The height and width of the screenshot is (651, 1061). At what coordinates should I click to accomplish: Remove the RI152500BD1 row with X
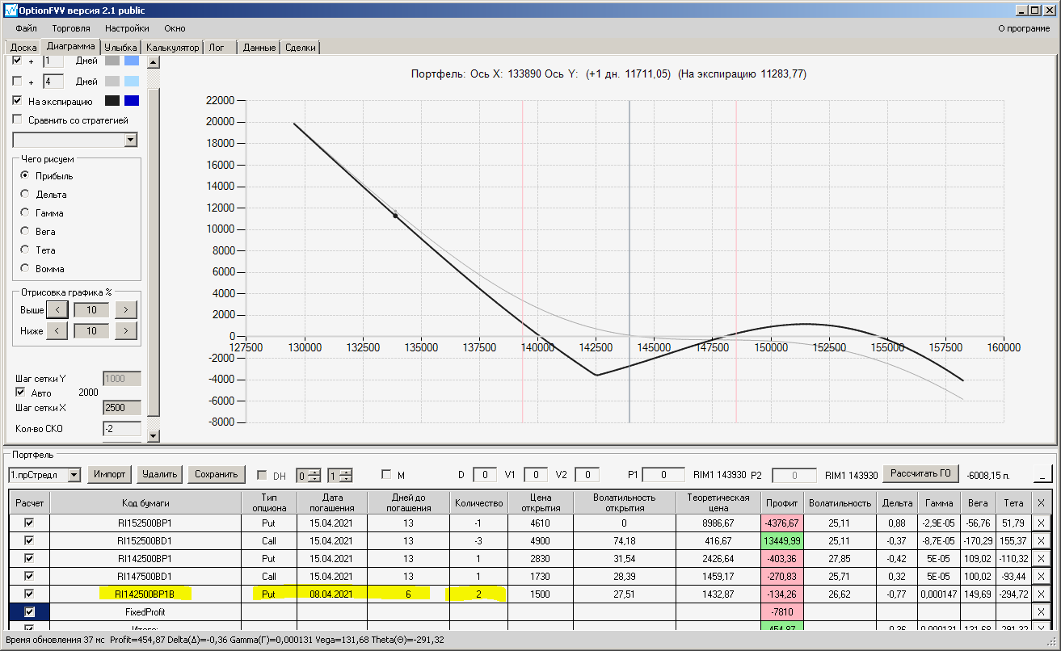[1041, 540]
